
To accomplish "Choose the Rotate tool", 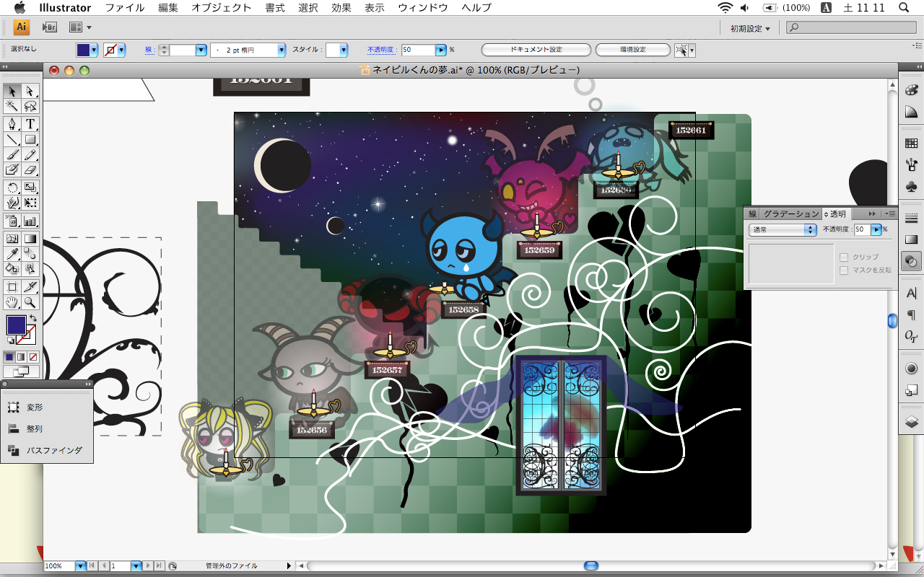I will click(12, 188).
